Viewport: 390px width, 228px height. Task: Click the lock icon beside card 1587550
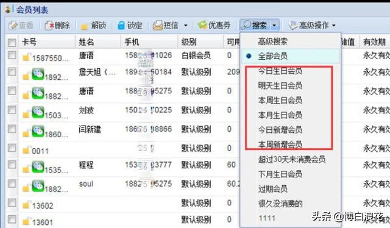[x=26, y=57]
